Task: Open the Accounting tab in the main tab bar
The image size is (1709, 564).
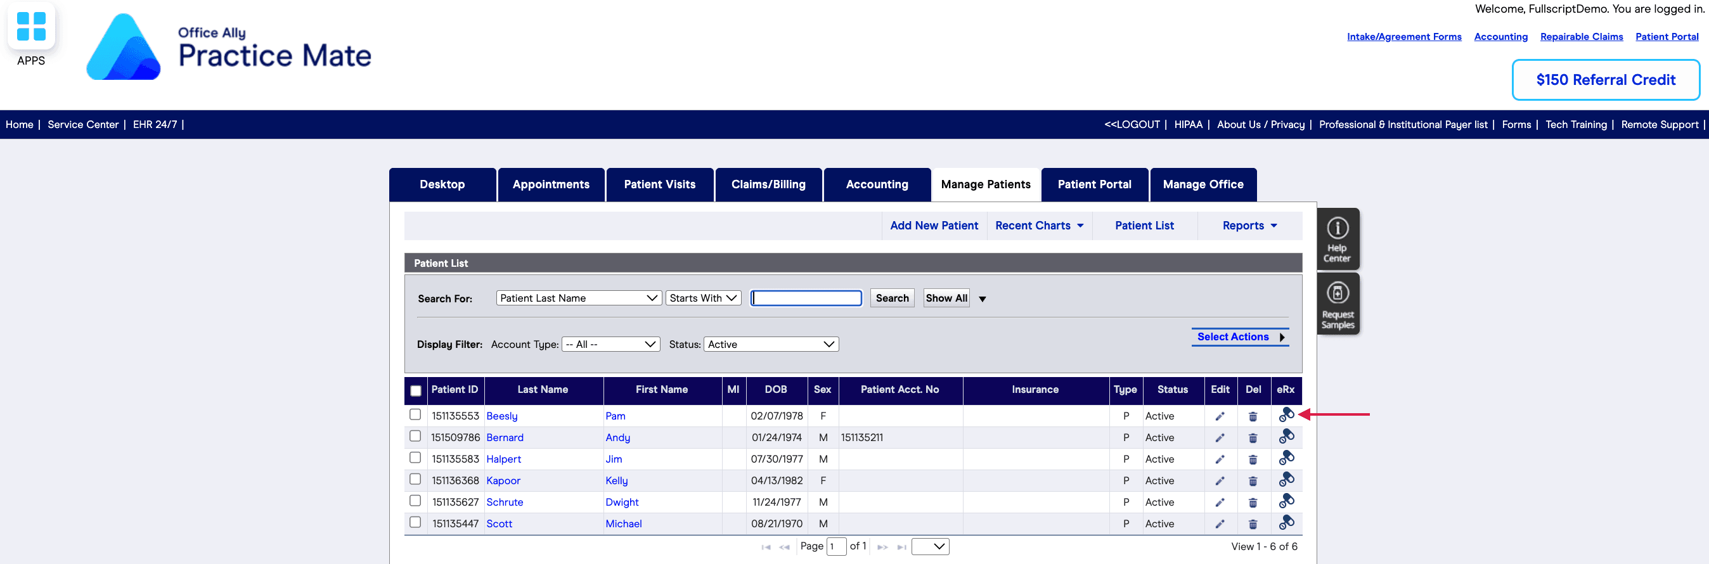Action: tap(877, 184)
